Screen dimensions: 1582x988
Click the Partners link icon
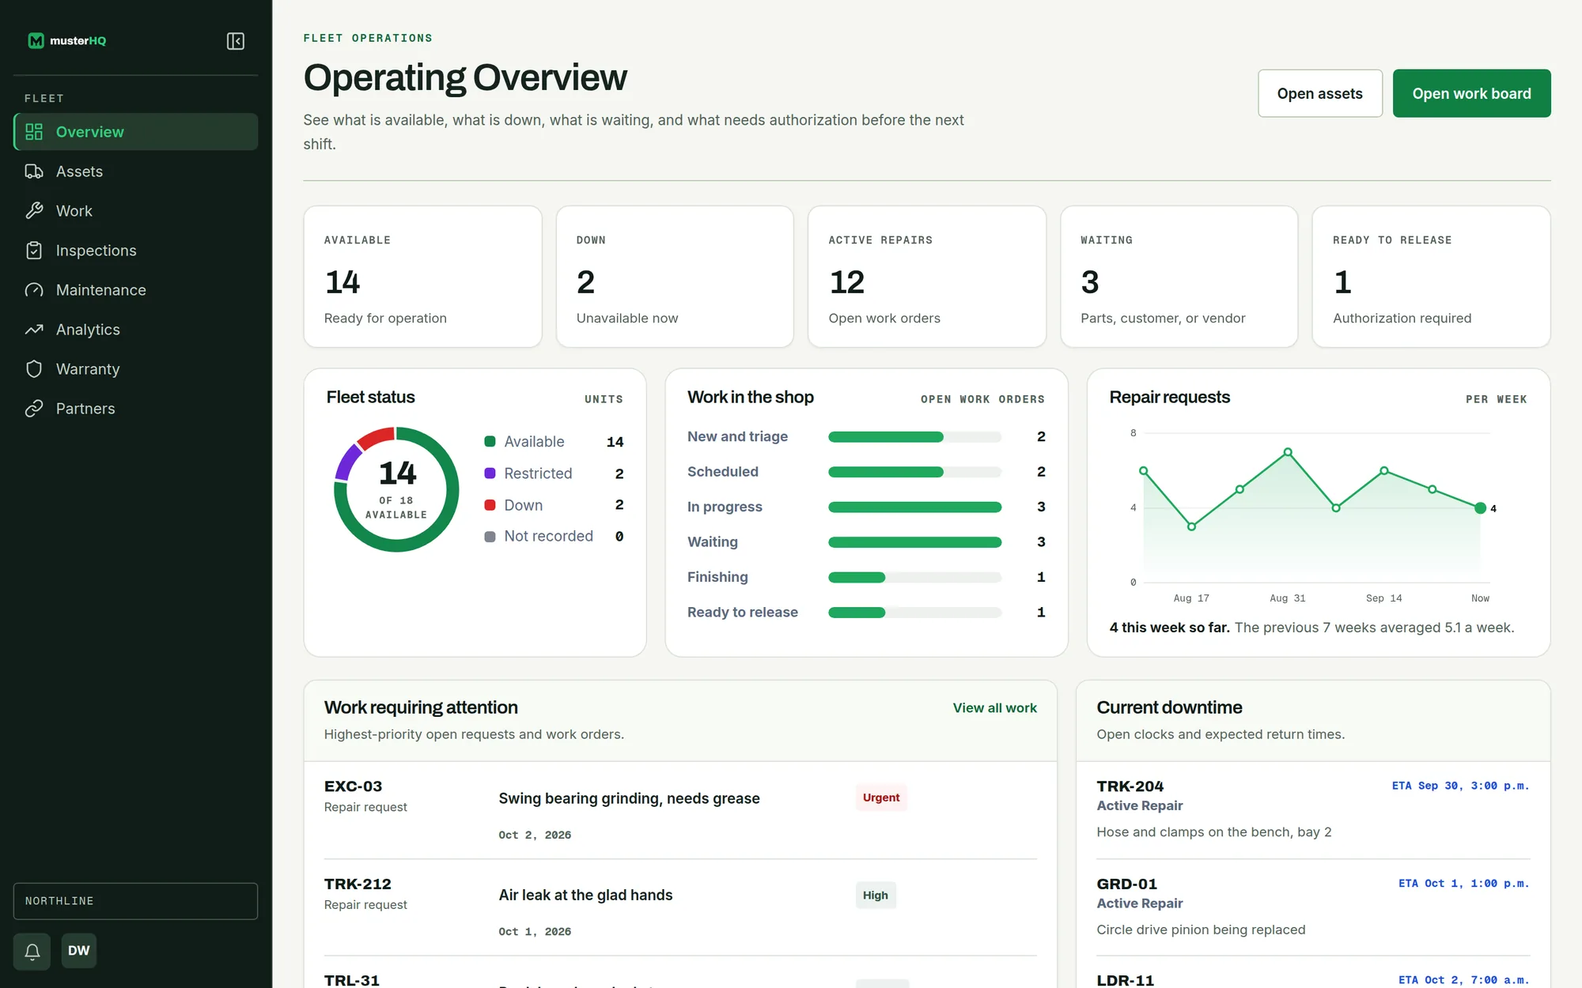pyautogui.click(x=34, y=409)
